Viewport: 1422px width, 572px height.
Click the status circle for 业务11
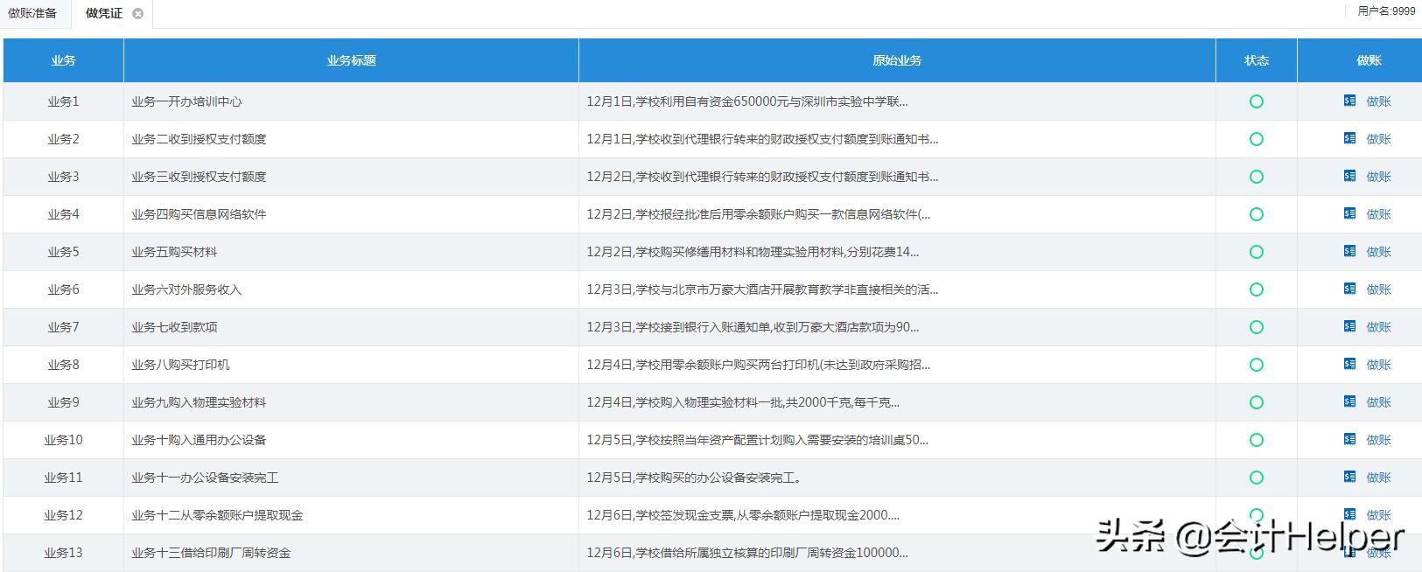pyautogui.click(x=1257, y=478)
